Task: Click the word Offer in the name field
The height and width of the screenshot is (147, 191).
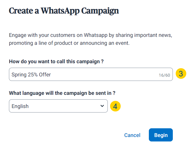Action: (45, 75)
